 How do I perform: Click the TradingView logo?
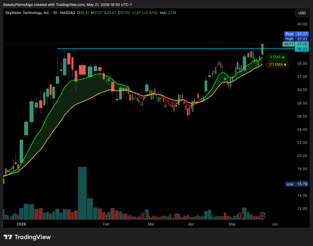pyautogui.click(x=27, y=237)
